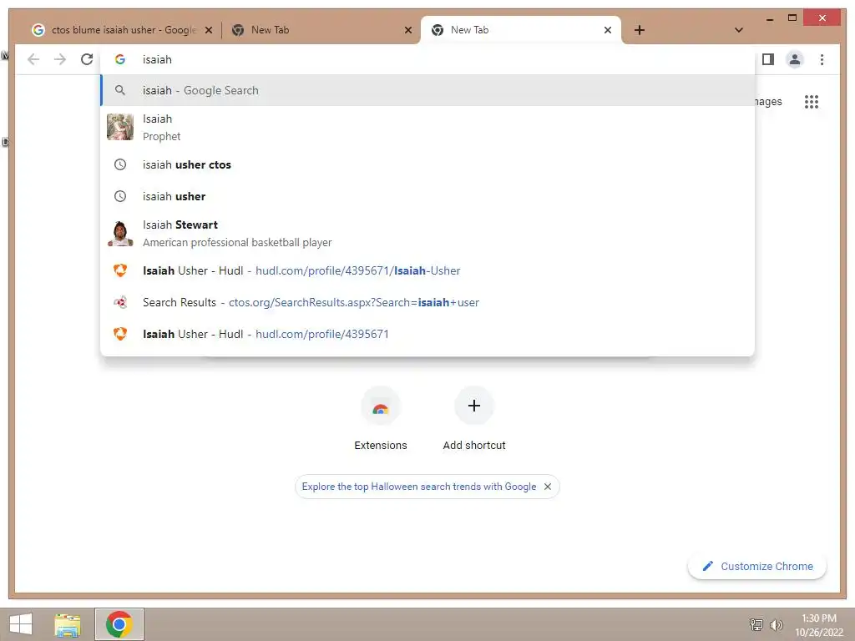Click the search magnifier icon in suggestions
The height and width of the screenshot is (641, 855).
point(120,90)
